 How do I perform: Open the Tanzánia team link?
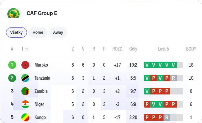(42, 78)
